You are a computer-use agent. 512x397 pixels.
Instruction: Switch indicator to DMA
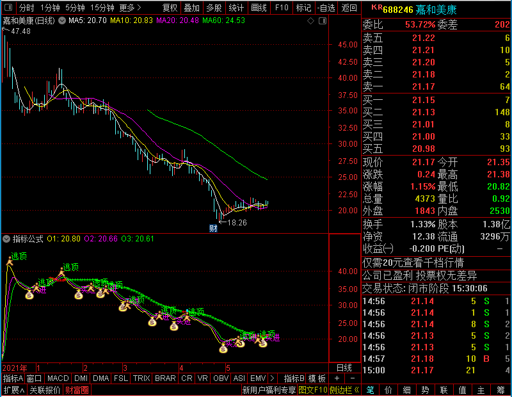[100, 378]
